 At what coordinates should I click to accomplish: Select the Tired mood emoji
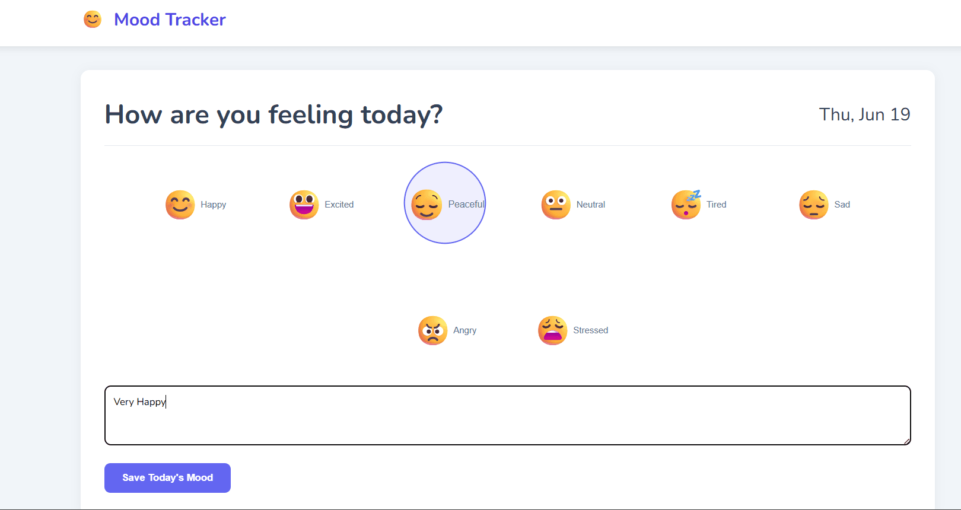coord(686,205)
